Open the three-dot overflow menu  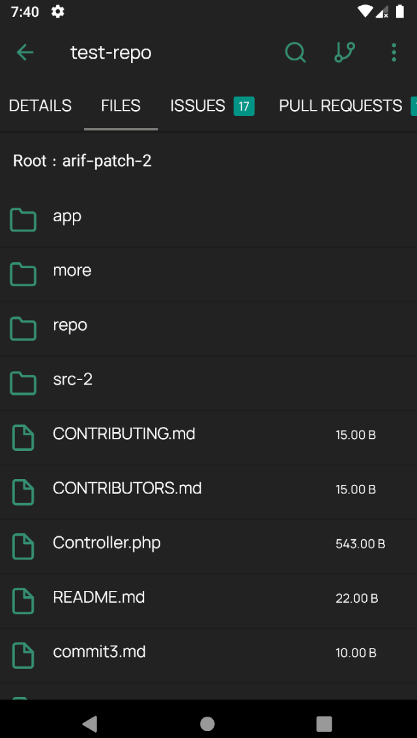click(394, 52)
